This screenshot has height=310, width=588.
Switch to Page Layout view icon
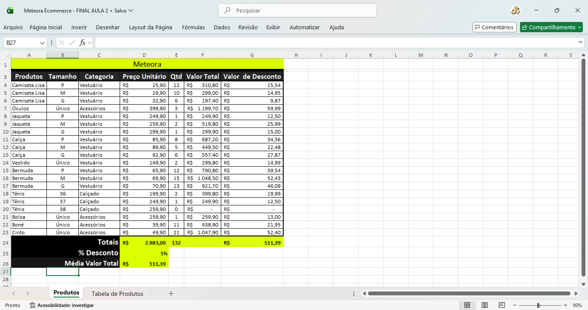coord(485,305)
